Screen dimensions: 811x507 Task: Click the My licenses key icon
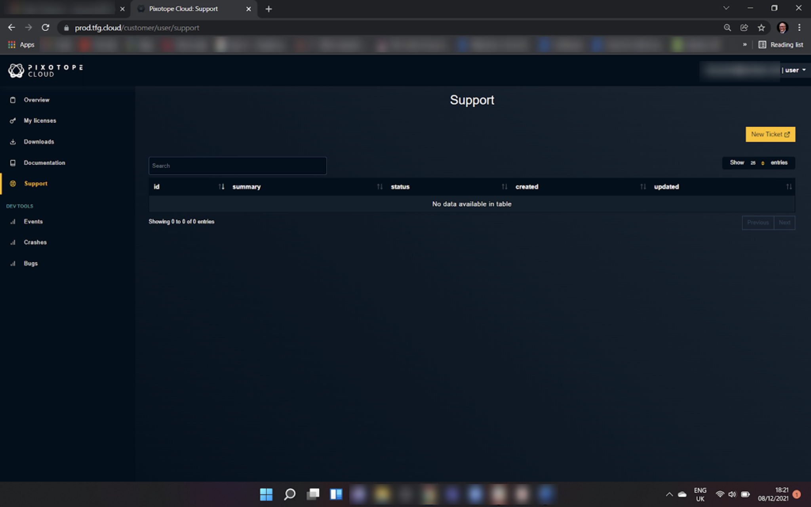pyautogui.click(x=13, y=121)
